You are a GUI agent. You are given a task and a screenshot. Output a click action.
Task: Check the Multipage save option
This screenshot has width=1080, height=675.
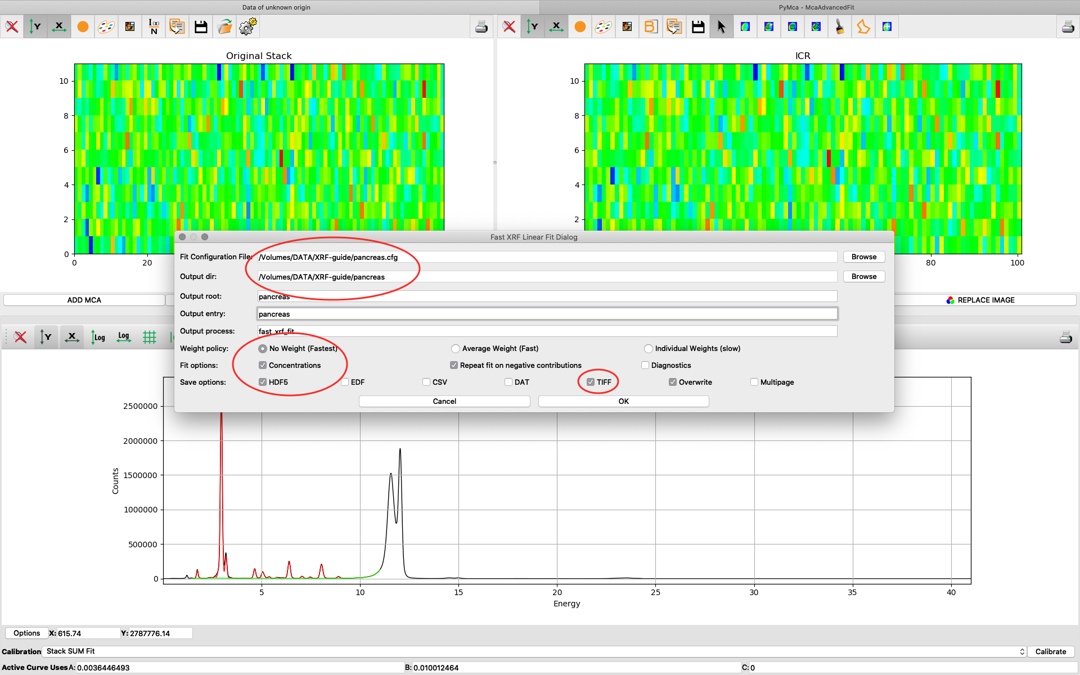(754, 382)
